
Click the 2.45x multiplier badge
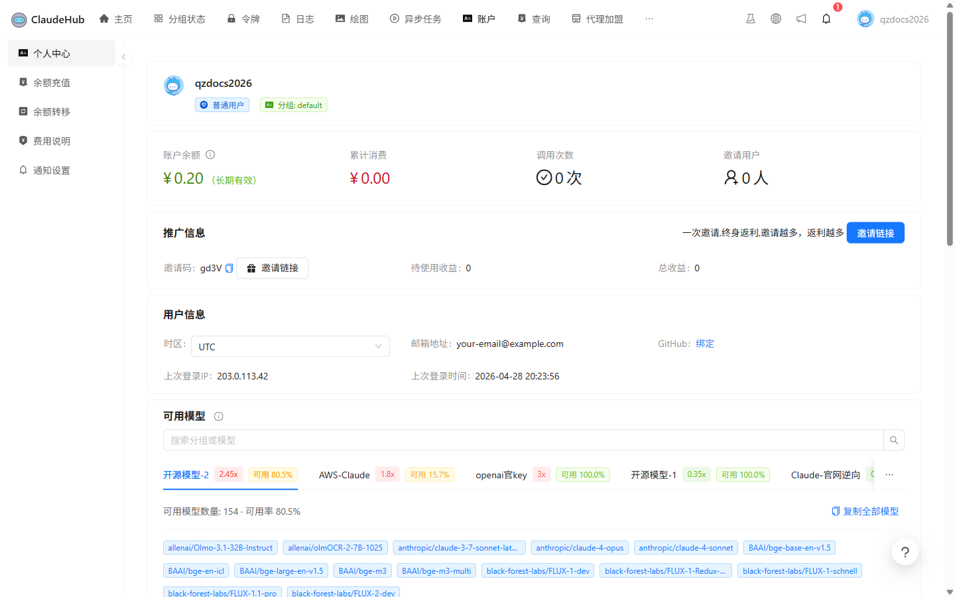click(x=229, y=474)
